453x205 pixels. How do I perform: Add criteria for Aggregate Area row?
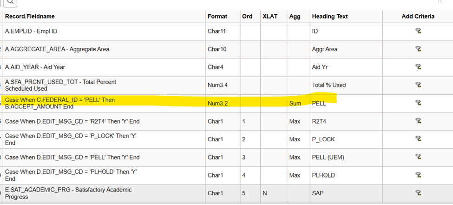coord(418,49)
